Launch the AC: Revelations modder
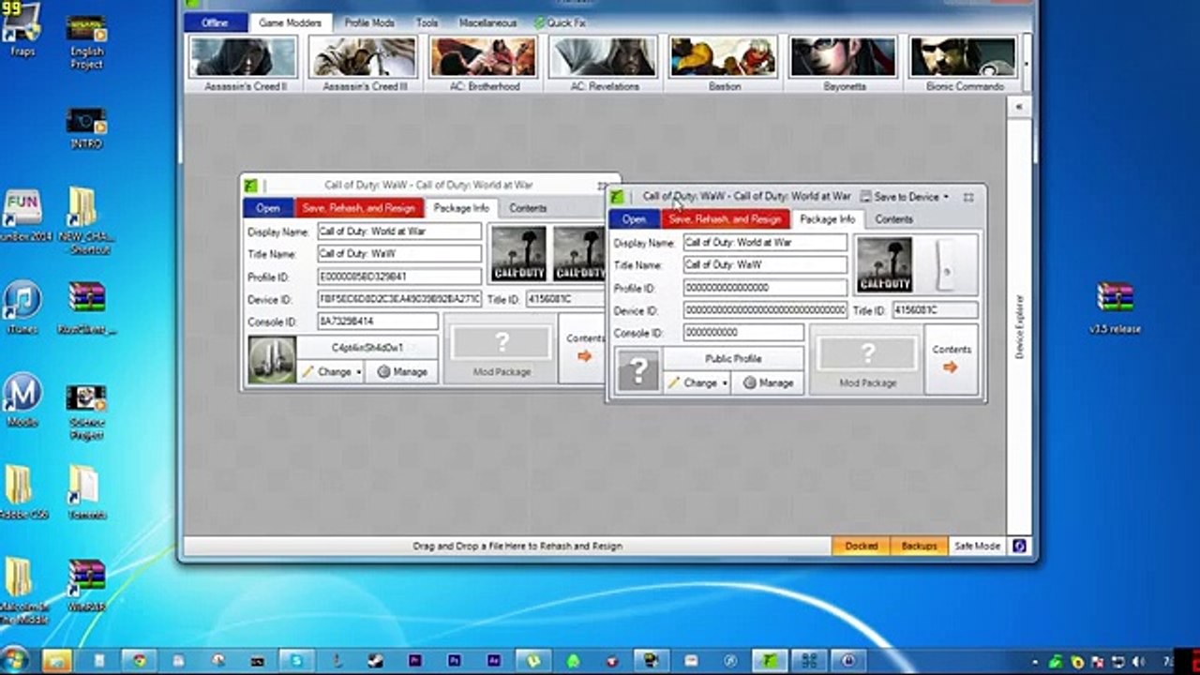This screenshot has width=1200, height=675. tap(604, 64)
